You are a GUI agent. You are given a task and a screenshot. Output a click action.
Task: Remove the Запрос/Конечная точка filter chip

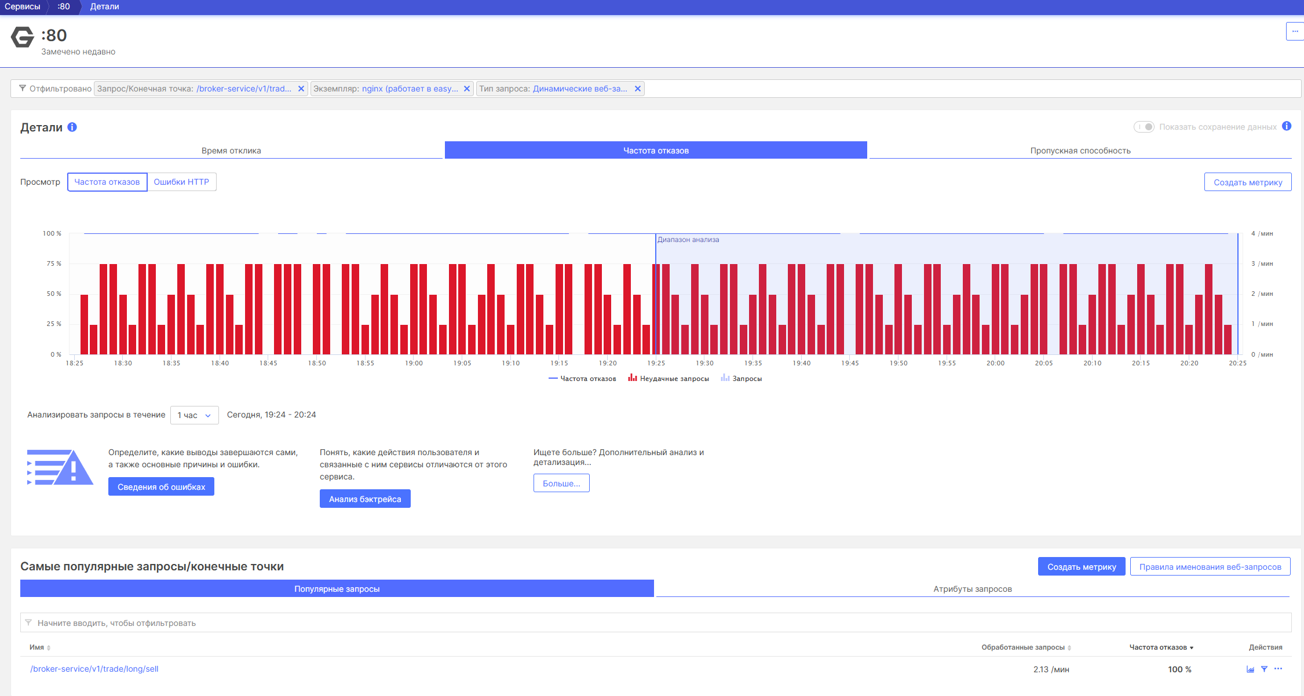tap(301, 89)
